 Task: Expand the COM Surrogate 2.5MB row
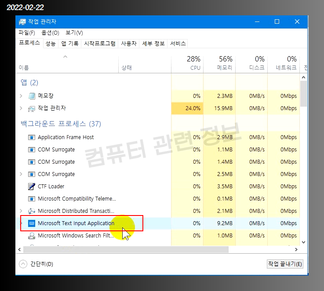click(x=21, y=174)
